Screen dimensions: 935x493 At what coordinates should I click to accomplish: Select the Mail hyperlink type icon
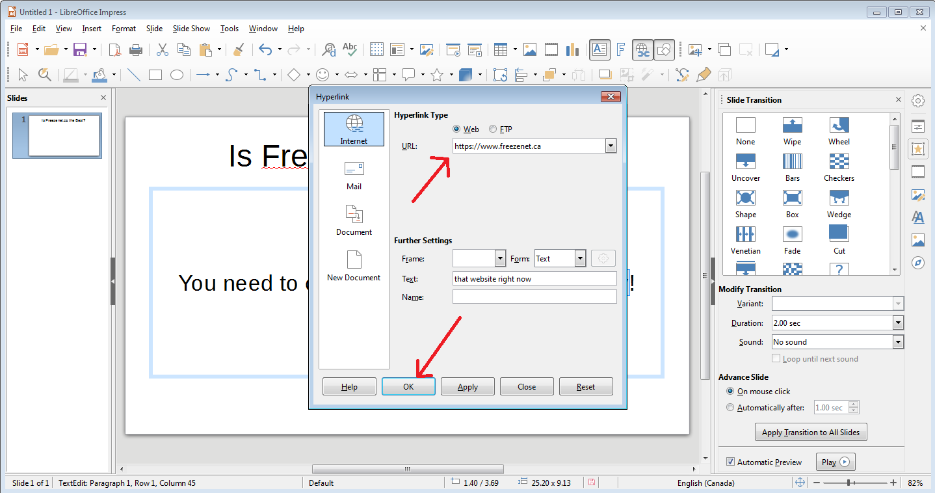(354, 174)
